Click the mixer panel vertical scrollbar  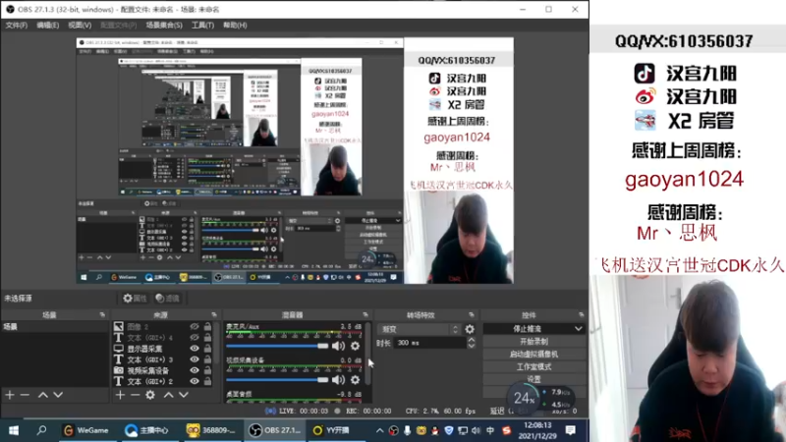[x=368, y=354]
